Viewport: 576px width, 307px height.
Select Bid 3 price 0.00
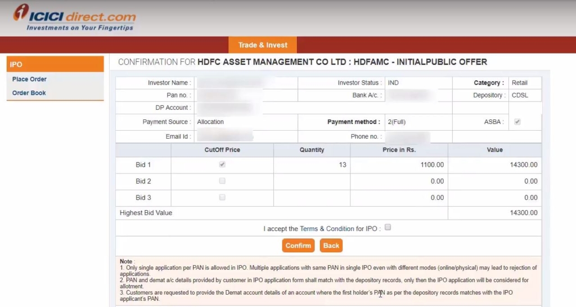click(437, 198)
